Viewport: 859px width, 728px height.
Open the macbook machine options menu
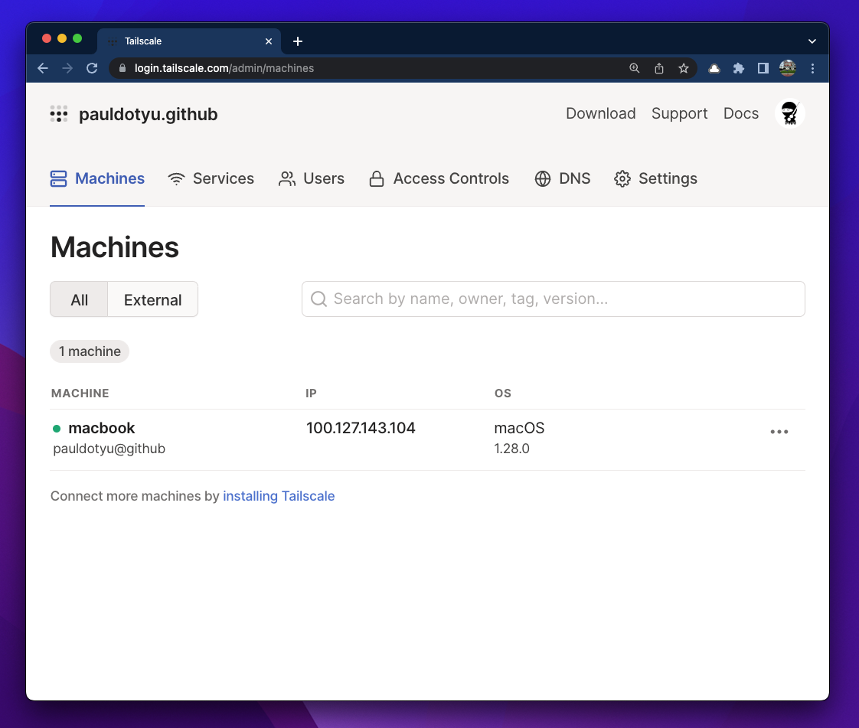pos(779,432)
